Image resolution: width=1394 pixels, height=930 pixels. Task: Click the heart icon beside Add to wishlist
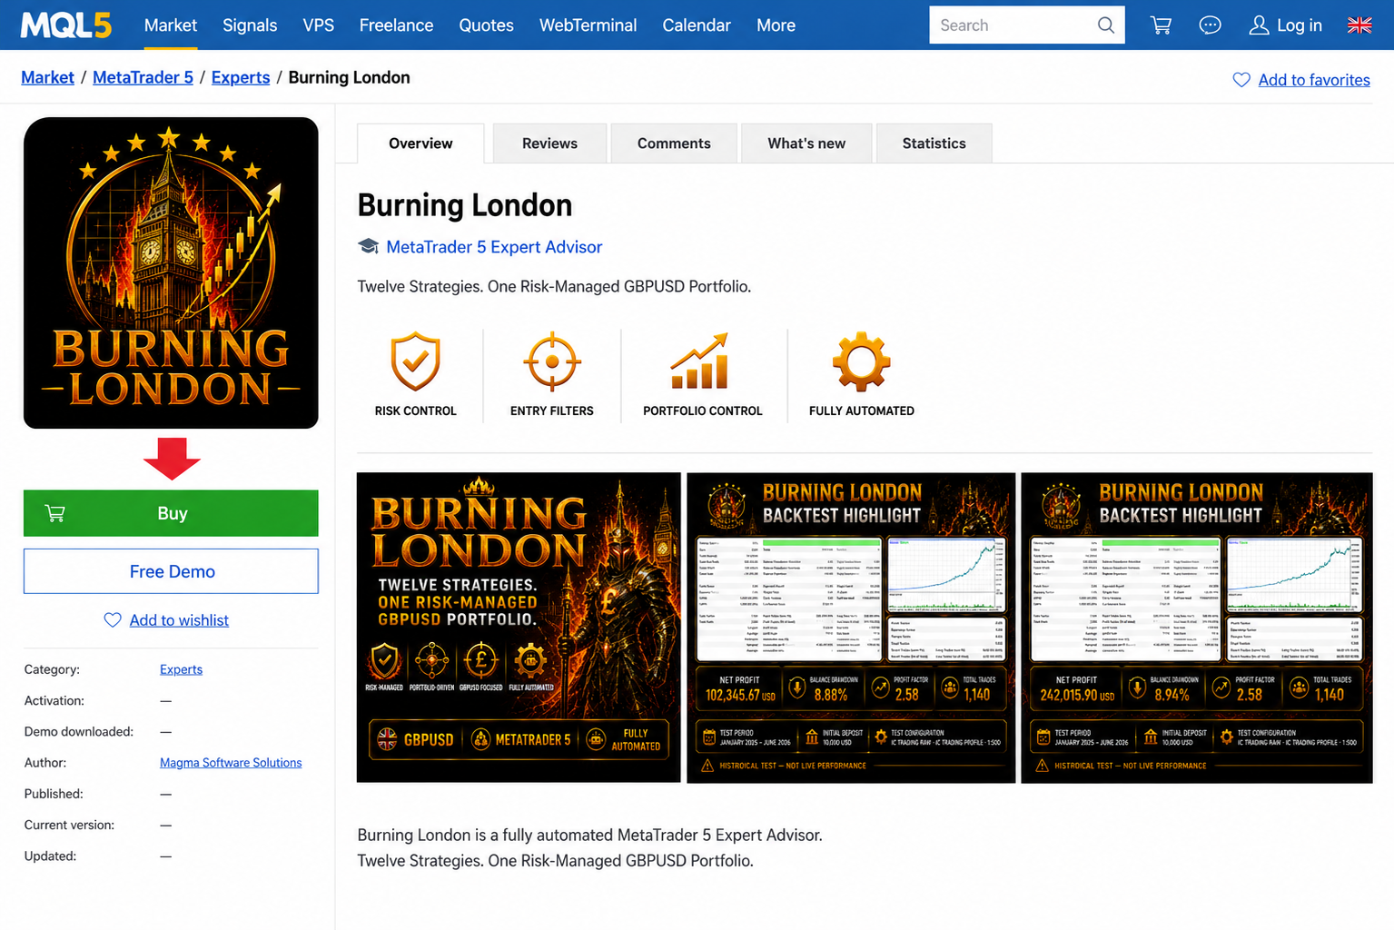point(113,620)
